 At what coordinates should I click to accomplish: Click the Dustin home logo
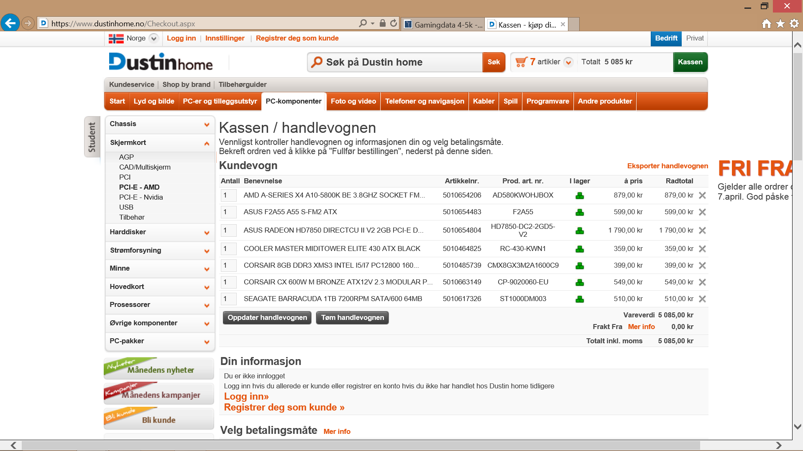[161, 62]
